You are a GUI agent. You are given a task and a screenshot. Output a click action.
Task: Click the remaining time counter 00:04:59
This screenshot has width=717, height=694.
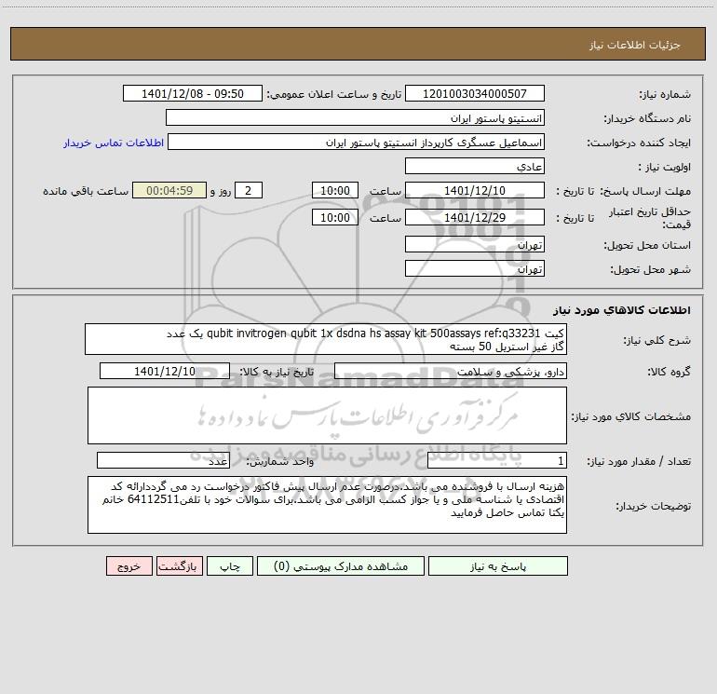[x=169, y=190]
